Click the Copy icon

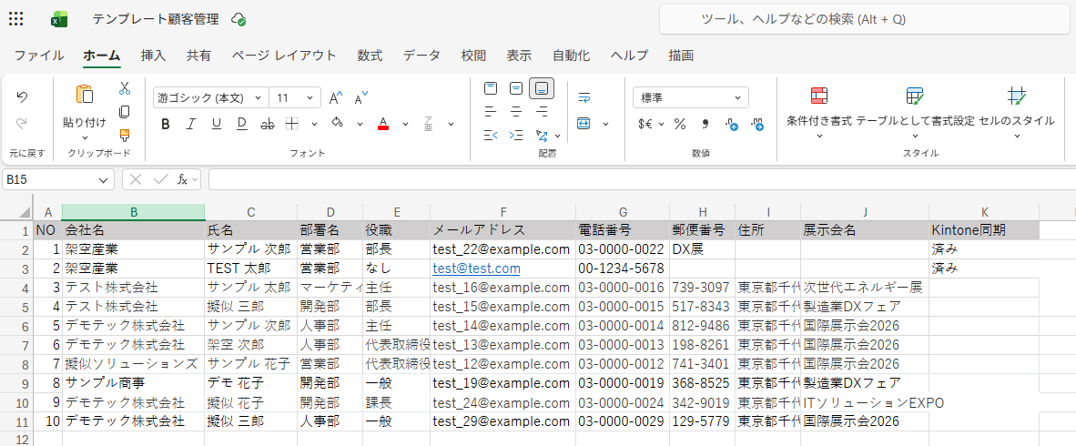pos(124,111)
